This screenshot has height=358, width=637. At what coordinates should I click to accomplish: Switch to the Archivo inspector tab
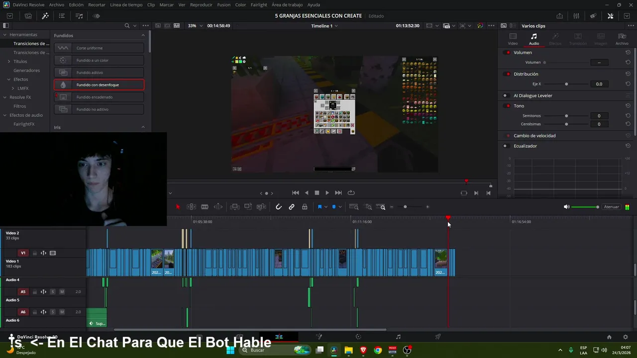[622, 39]
